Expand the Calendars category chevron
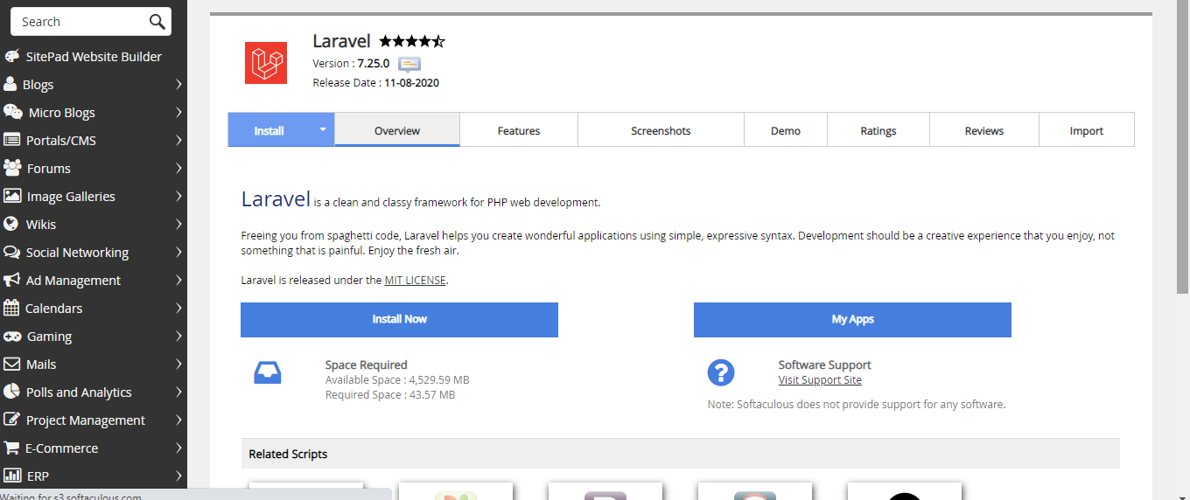This screenshot has width=1190, height=500. point(178,308)
